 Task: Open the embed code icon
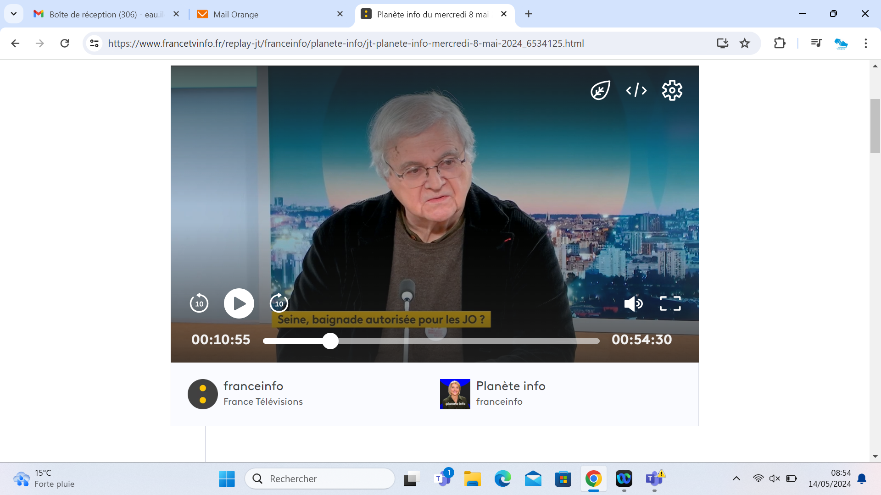pyautogui.click(x=636, y=90)
